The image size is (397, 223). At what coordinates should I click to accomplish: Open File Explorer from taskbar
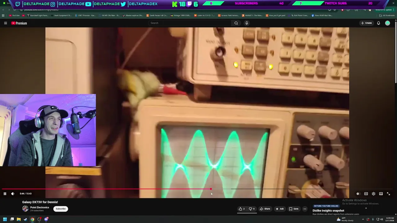click(x=19, y=220)
